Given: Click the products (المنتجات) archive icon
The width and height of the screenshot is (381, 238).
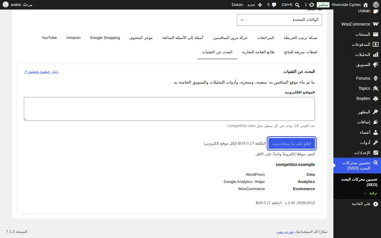Looking at the screenshot, I should point(376,34).
